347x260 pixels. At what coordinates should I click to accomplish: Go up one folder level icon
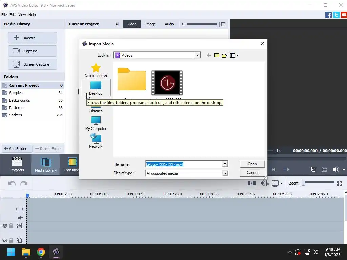pyautogui.click(x=217, y=55)
